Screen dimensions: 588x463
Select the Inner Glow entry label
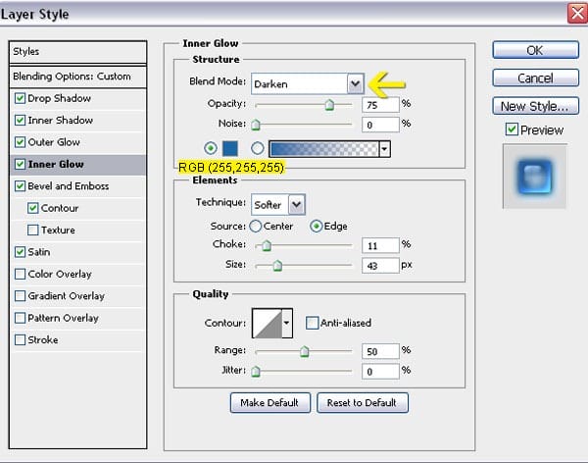pos(56,165)
